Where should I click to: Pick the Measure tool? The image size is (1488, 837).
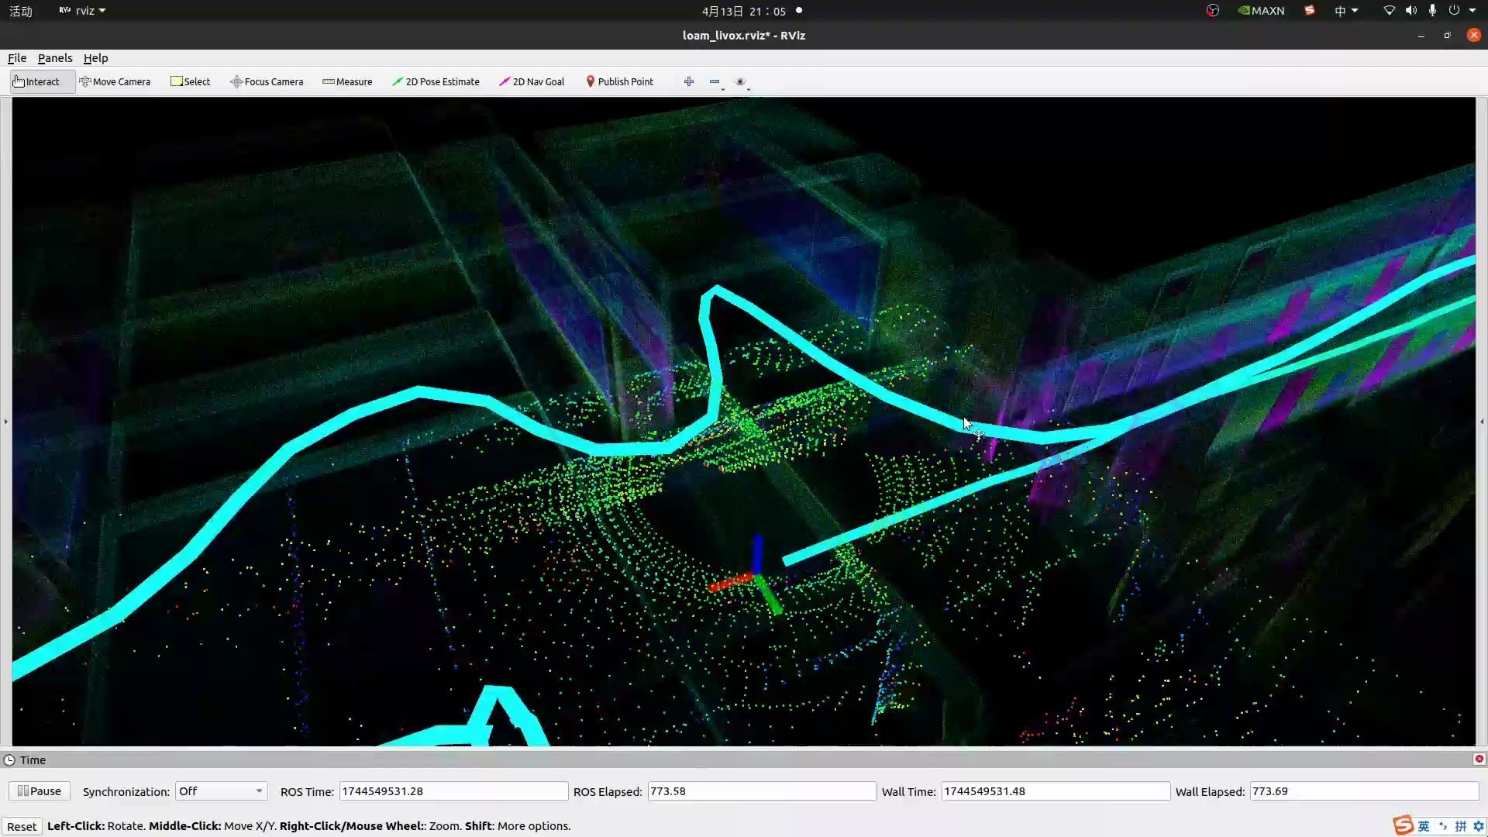(347, 81)
